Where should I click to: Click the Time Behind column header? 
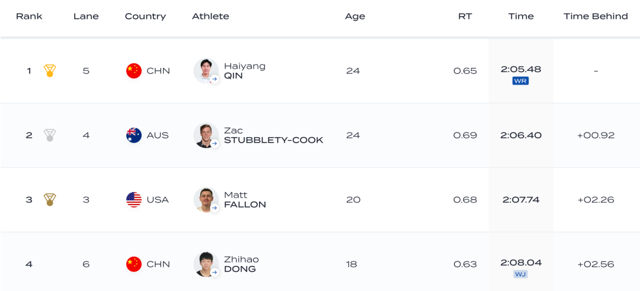coord(596,17)
